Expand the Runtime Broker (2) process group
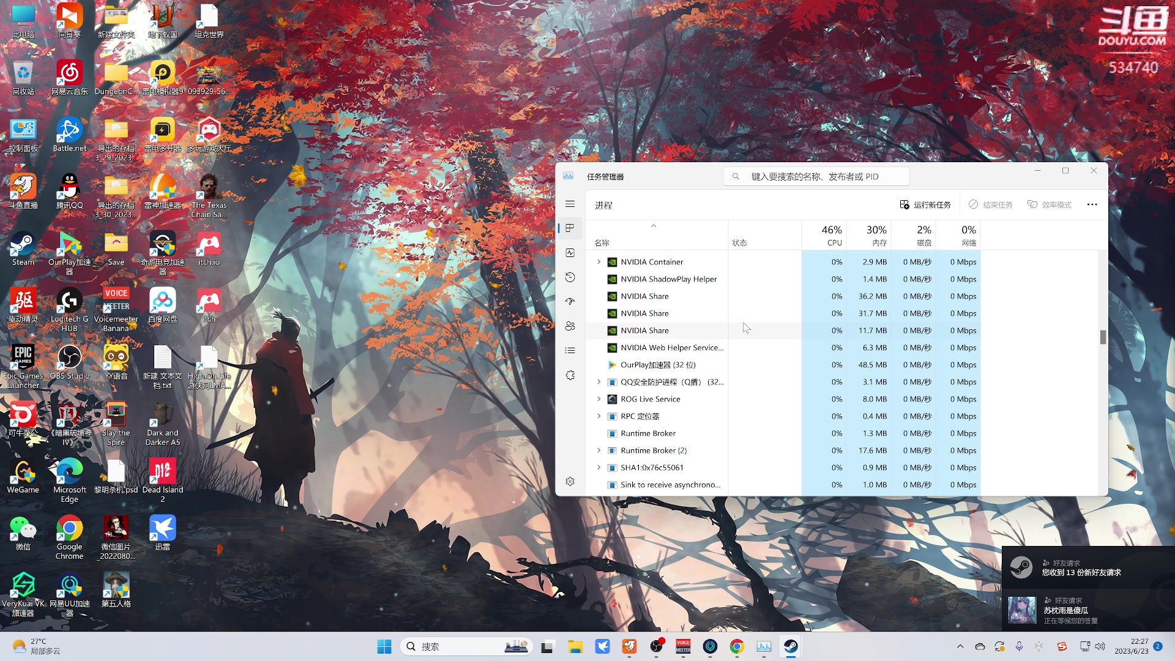This screenshot has height=661, width=1175. coord(599,450)
